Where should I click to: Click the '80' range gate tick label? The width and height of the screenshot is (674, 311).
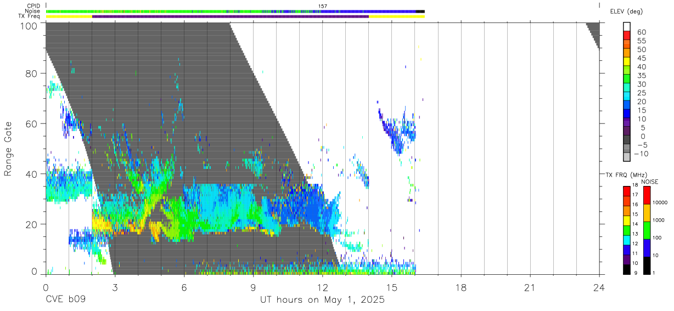click(32, 73)
